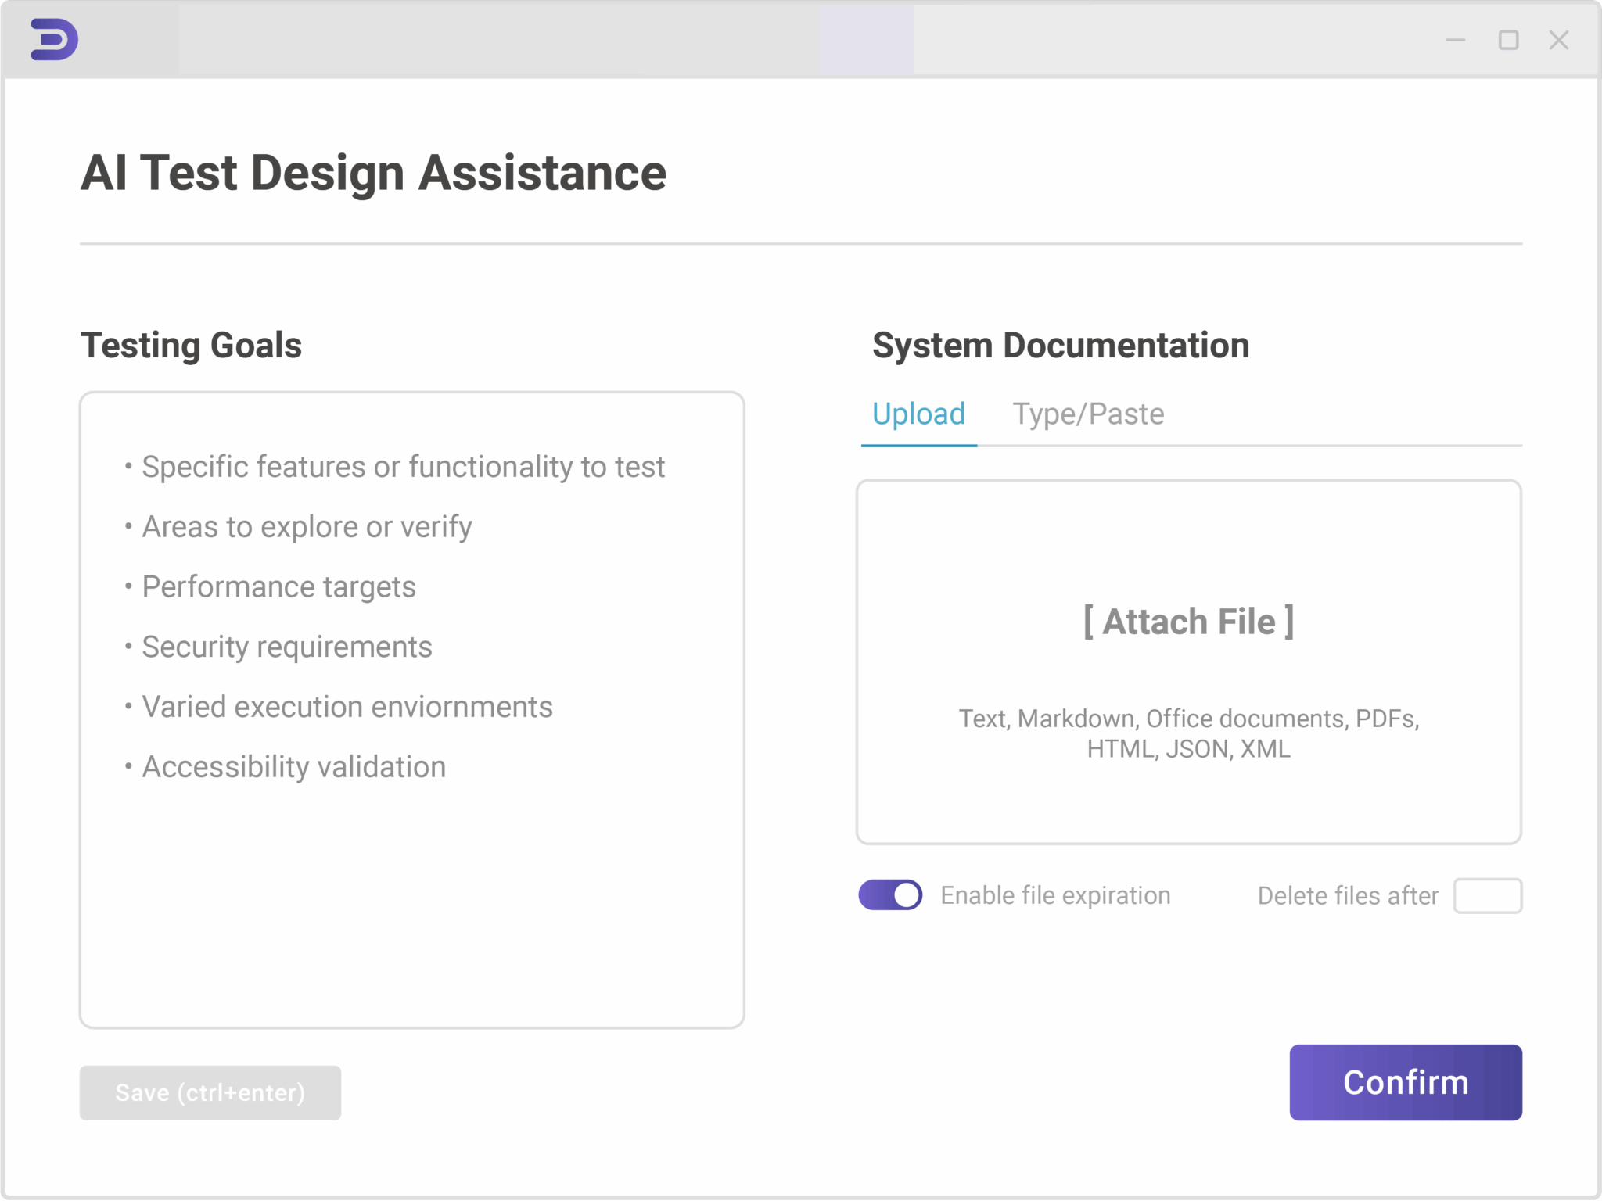Screen dimensions: 1602x1201
Task: Click the AI Test Design Assistance title
Action: pyautogui.click(x=373, y=173)
